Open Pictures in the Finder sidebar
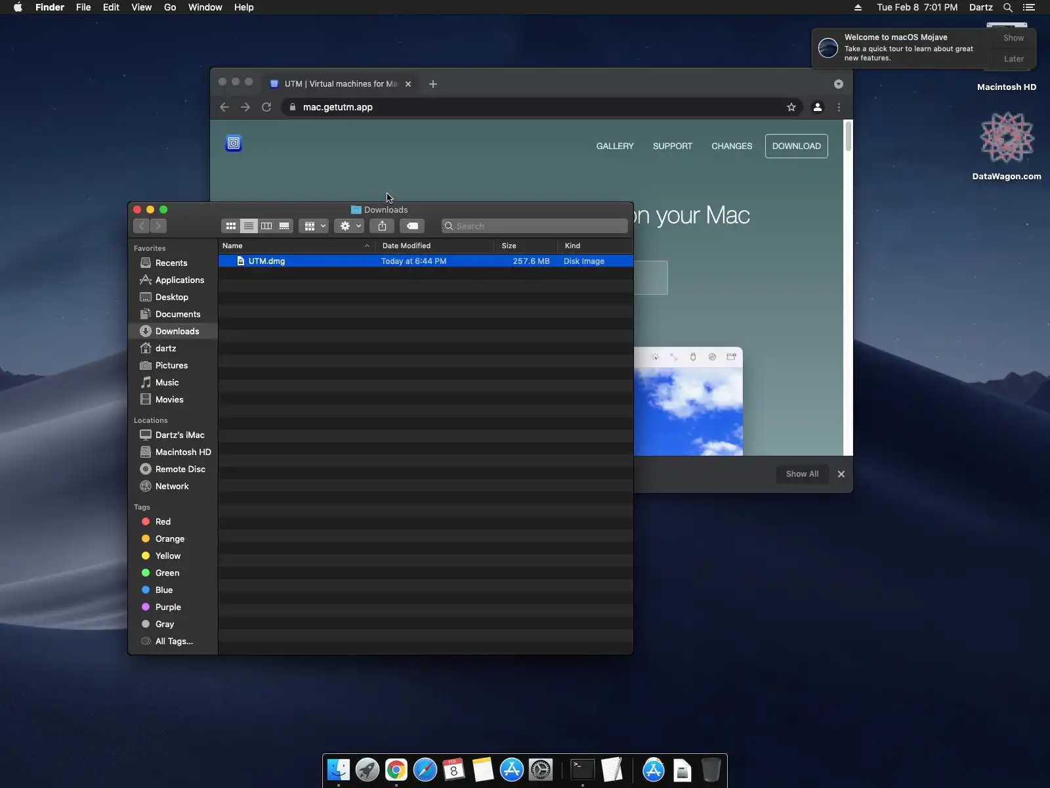1050x788 pixels. pyautogui.click(x=172, y=365)
